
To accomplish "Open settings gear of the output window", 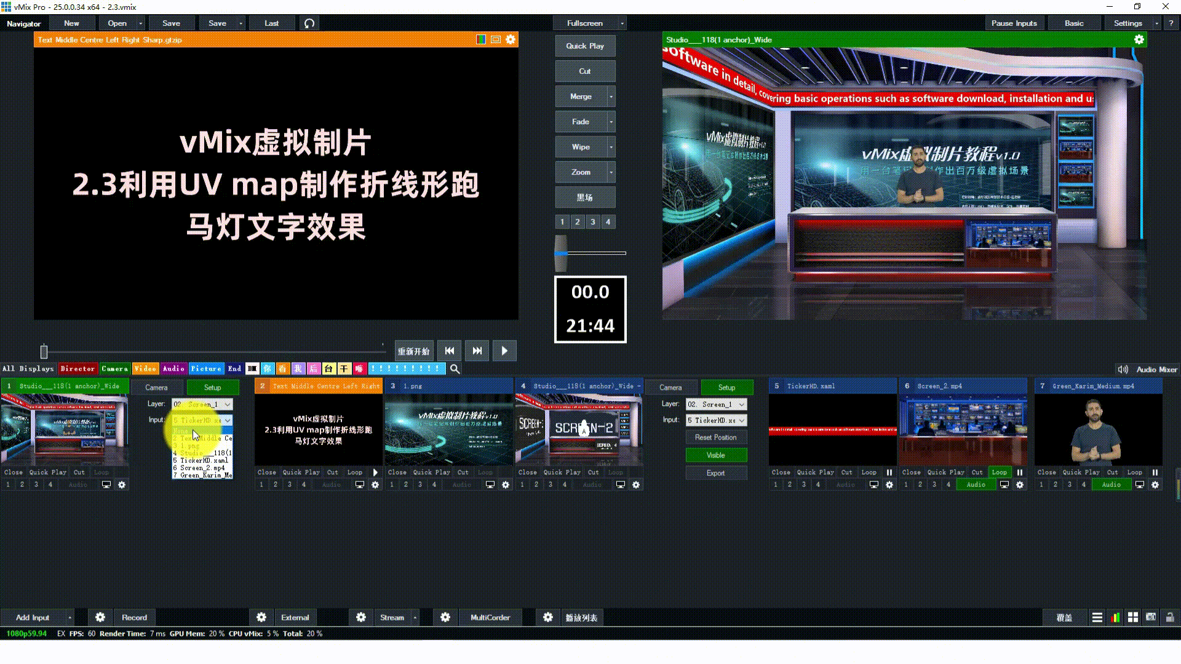I will click(x=1139, y=39).
